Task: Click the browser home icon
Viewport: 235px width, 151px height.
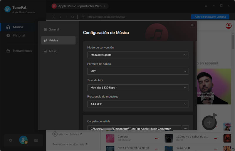Action: click(x=54, y=17)
